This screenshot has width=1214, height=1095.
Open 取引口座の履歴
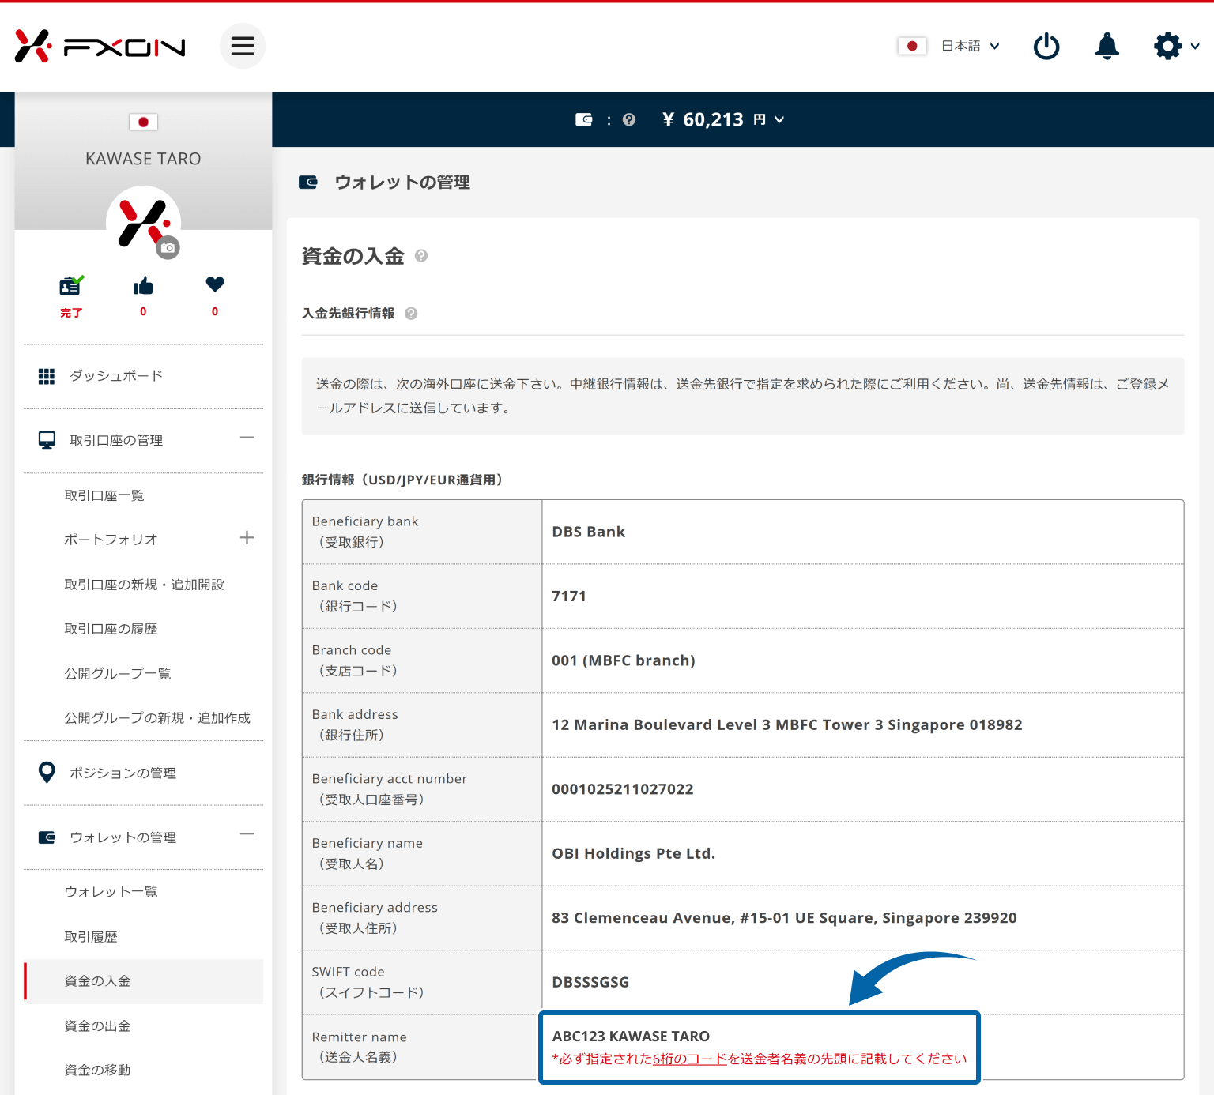[111, 629]
